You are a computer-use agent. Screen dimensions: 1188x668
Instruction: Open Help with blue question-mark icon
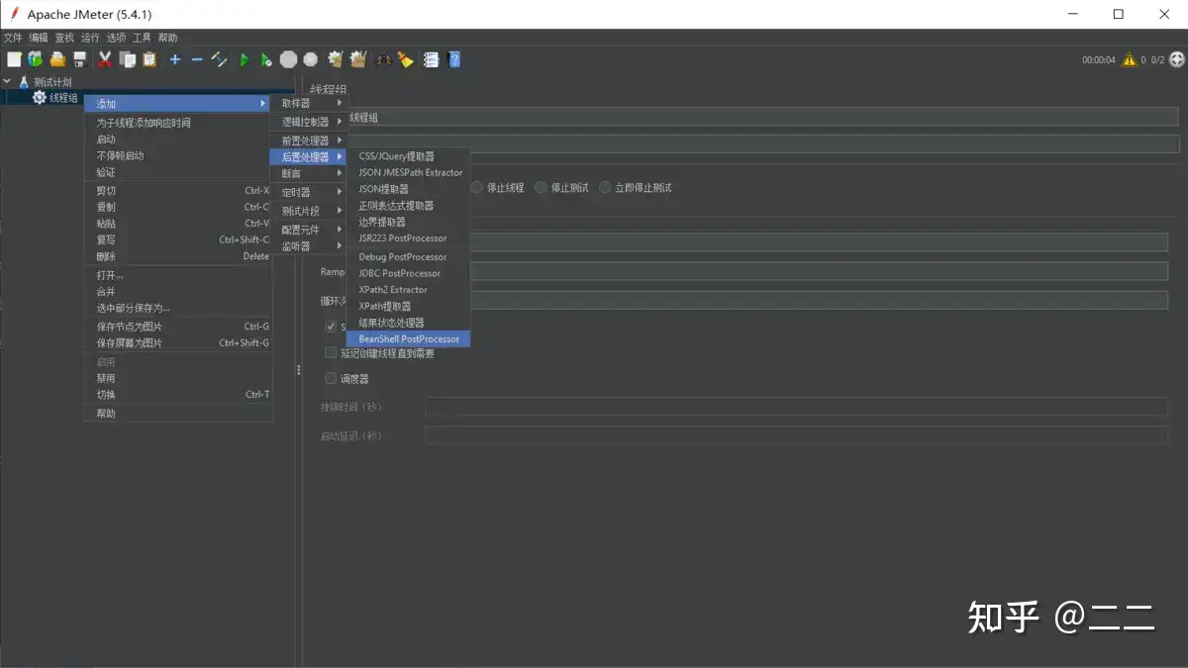454,59
